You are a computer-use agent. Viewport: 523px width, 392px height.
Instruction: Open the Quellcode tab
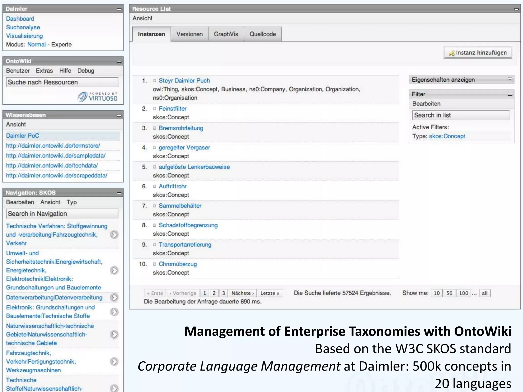tap(263, 34)
